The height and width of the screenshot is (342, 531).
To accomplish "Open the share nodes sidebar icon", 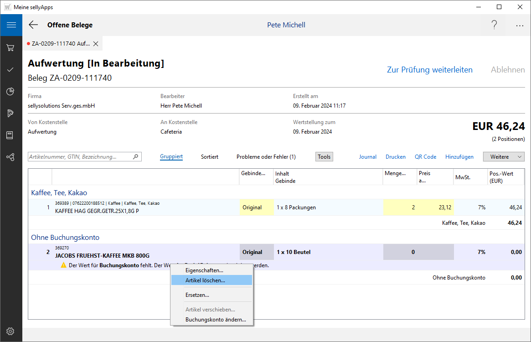I will (10, 157).
